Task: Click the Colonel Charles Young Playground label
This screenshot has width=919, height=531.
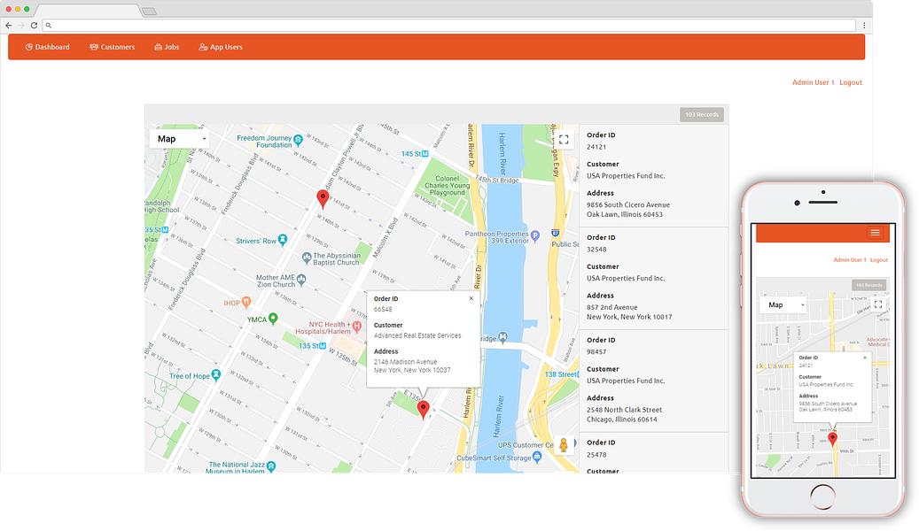Action: (x=448, y=186)
